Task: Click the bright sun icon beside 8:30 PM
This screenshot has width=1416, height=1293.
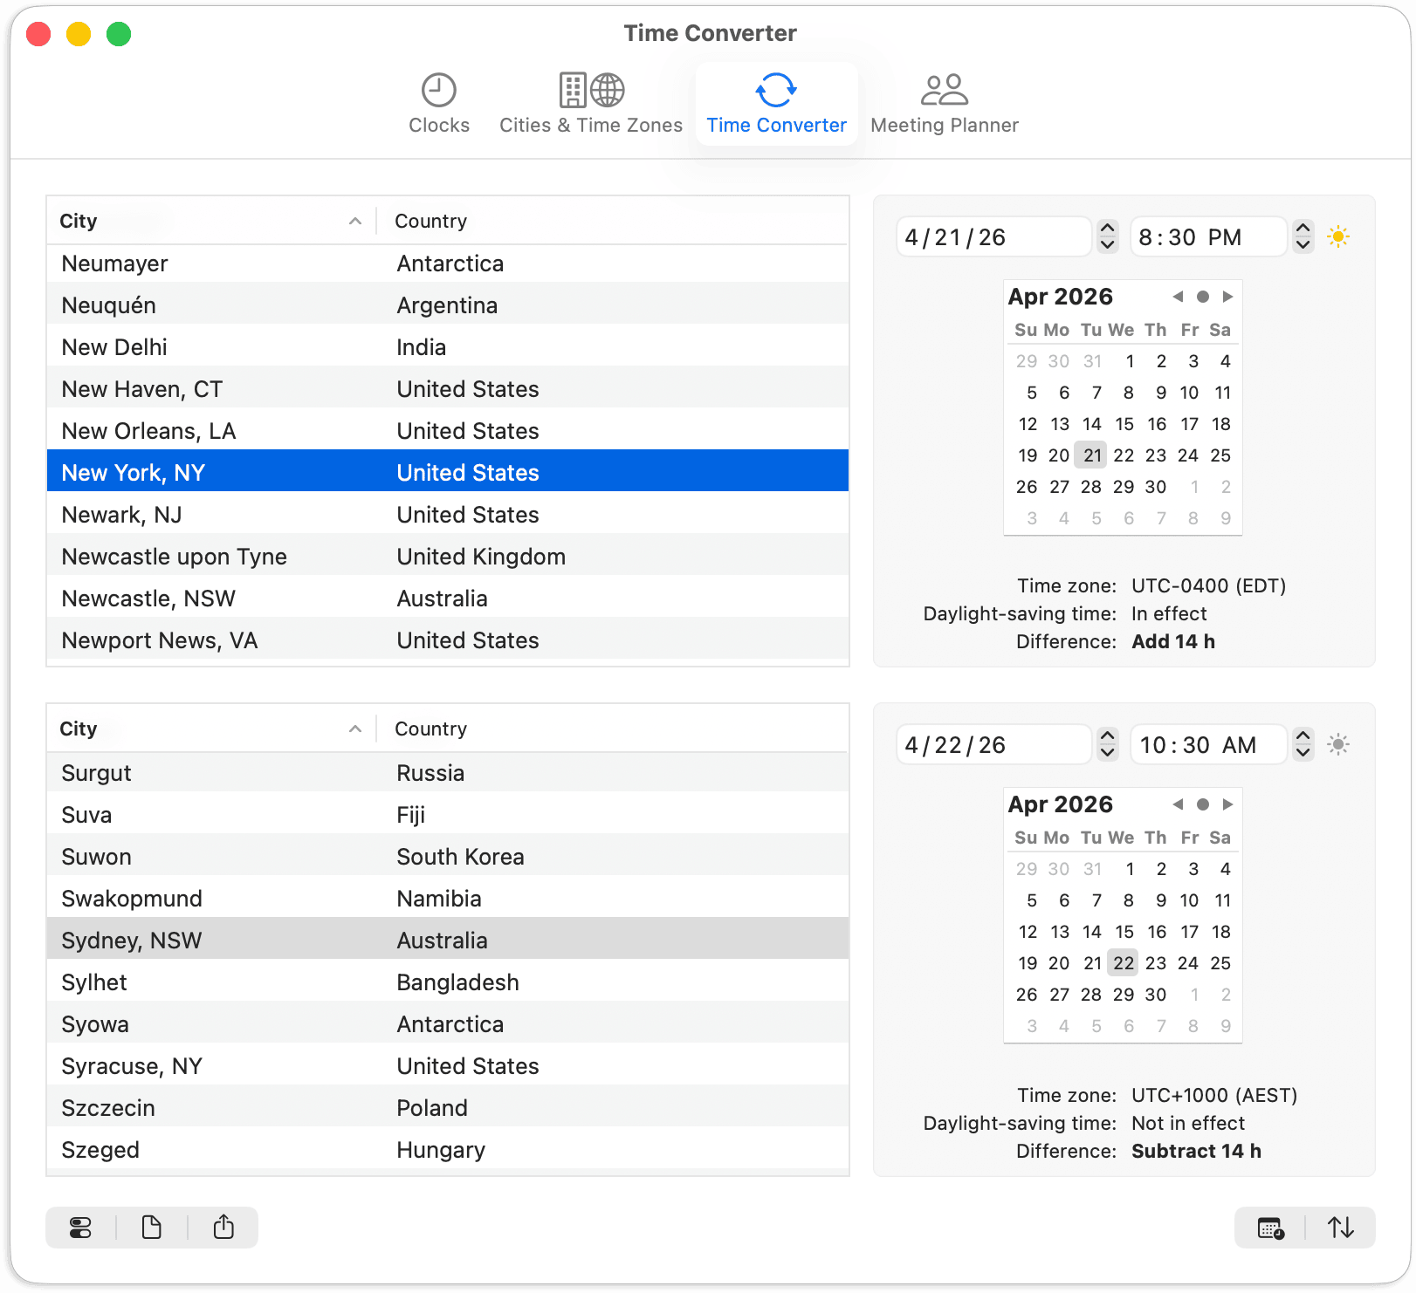Action: [x=1337, y=236]
